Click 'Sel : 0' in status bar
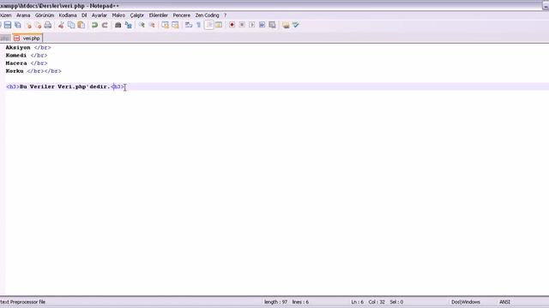Image resolution: width=549 pixels, height=308 pixels. click(x=396, y=302)
